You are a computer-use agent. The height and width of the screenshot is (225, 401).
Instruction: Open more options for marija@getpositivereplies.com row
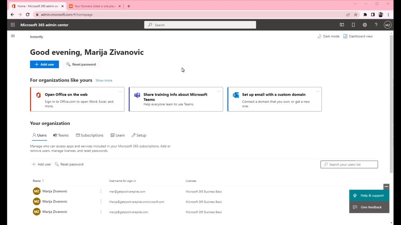tap(101, 212)
